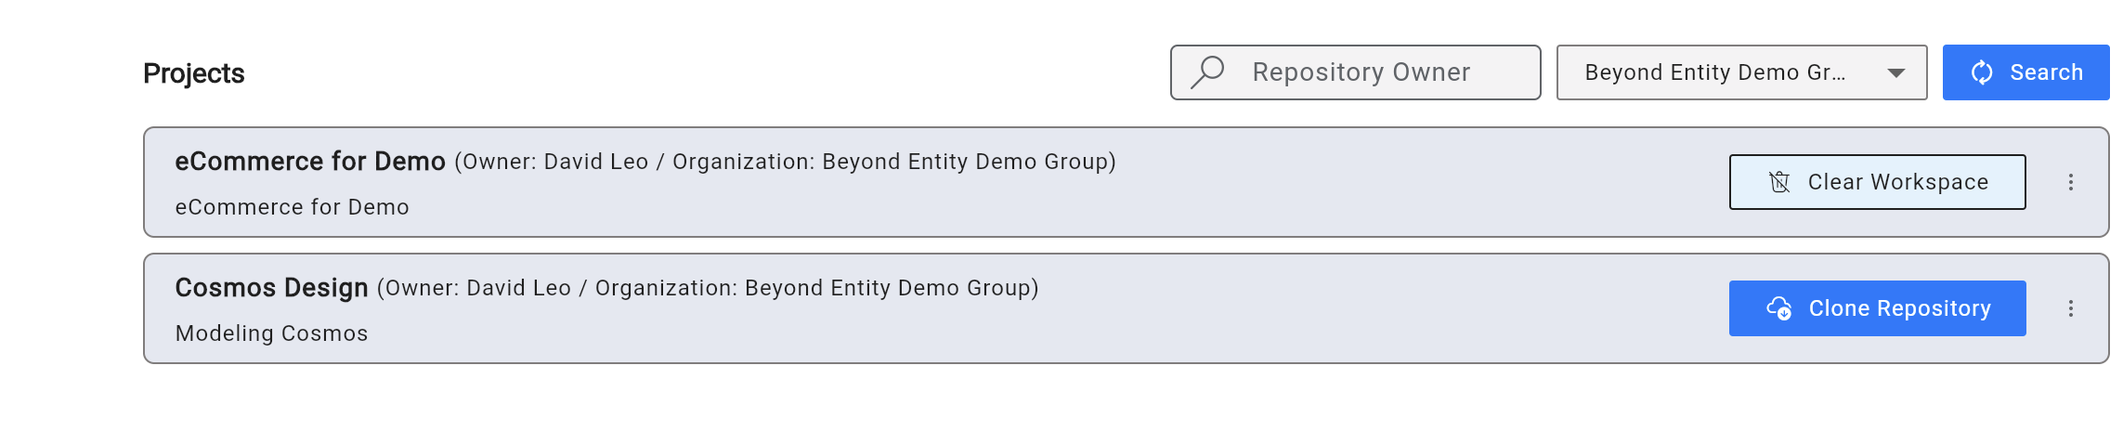Click the Projects heading
The height and width of the screenshot is (431, 2123).
coord(193,73)
